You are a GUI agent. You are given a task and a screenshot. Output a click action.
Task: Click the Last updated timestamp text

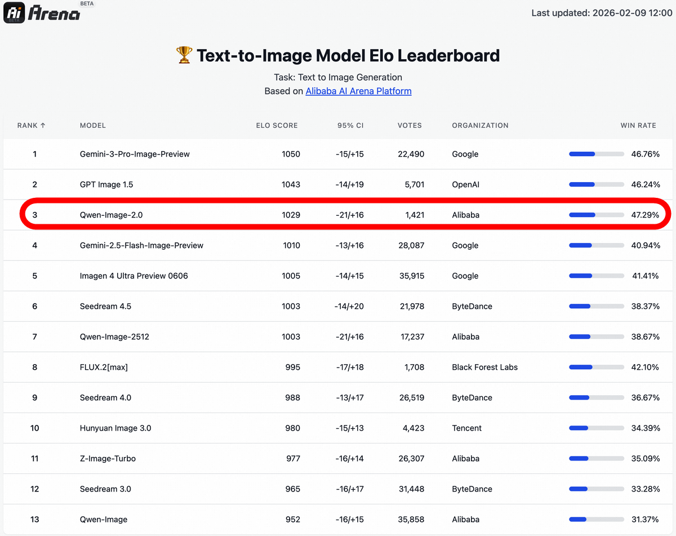pyautogui.click(x=602, y=13)
